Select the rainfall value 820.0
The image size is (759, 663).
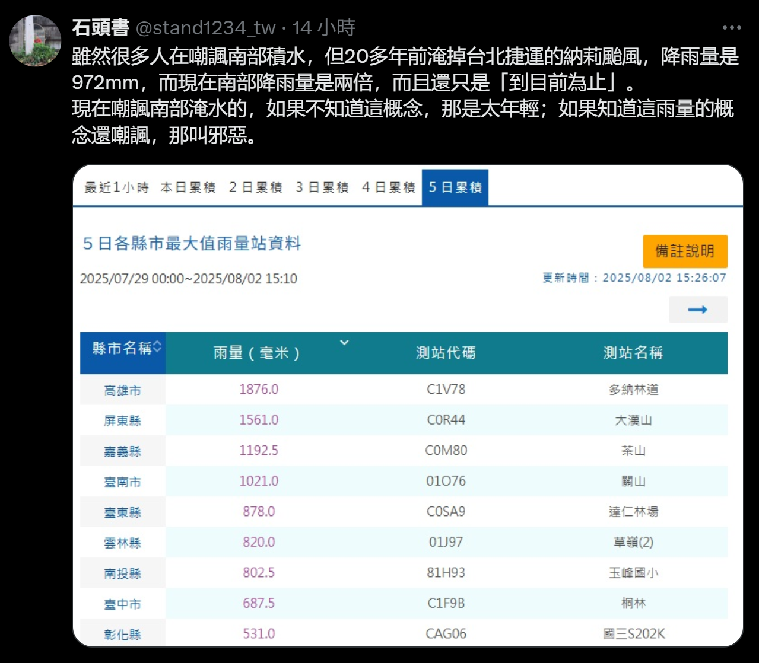pos(259,542)
